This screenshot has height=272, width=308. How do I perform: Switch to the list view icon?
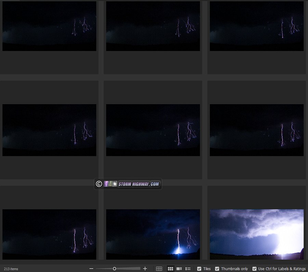188,269
